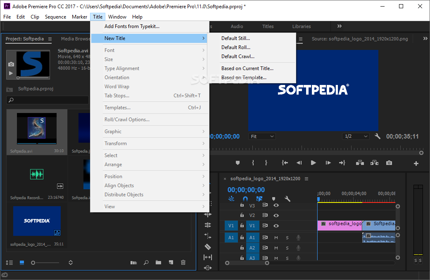Open the 1/2 playback resolution dropdown
Viewport: 430px width, 280px height.
(x=356, y=136)
